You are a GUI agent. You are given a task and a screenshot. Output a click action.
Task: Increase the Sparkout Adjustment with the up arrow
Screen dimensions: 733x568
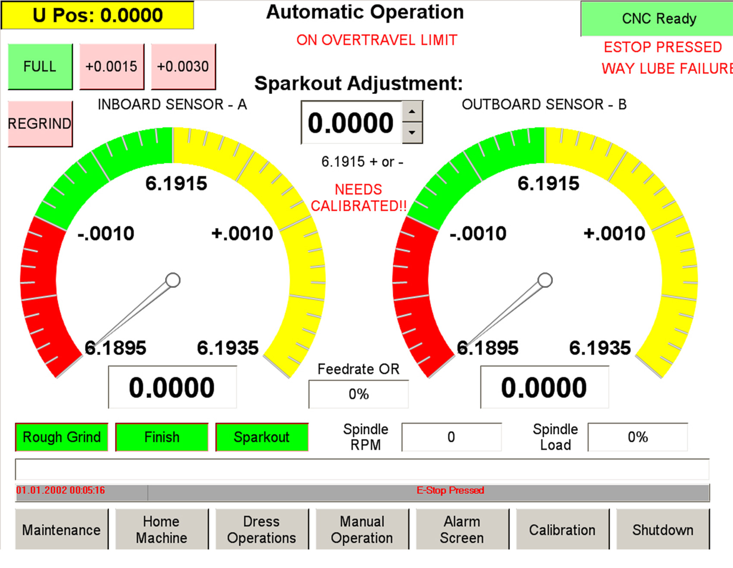click(x=412, y=112)
